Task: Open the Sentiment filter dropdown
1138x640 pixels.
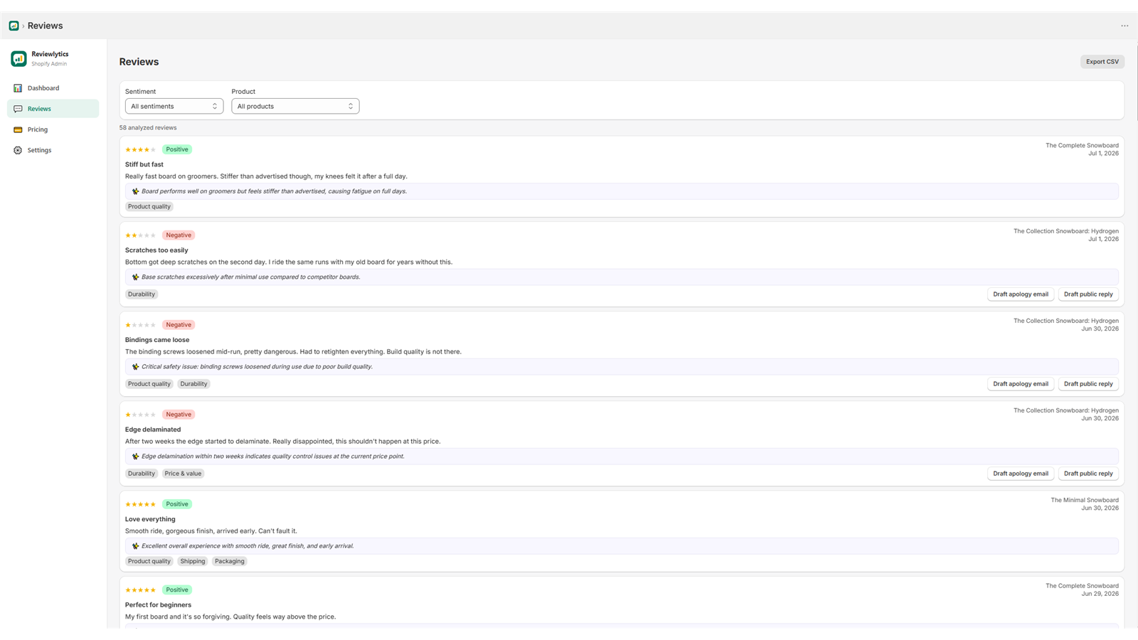Action: pos(174,106)
